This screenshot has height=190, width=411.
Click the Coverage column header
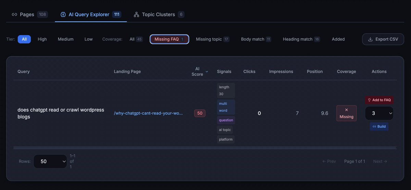point(346,72)
